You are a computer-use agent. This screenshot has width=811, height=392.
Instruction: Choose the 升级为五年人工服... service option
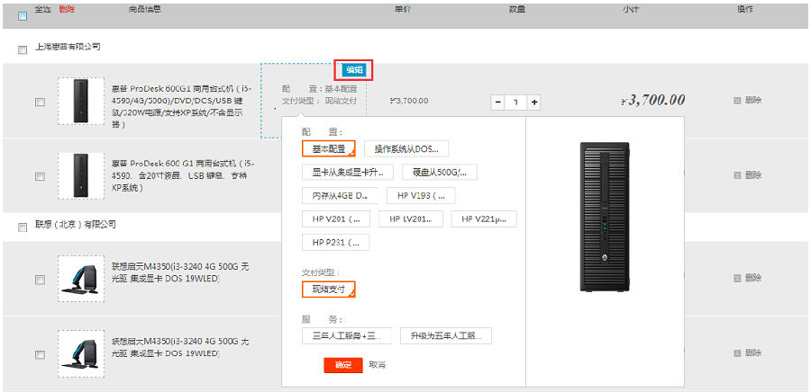446,335
